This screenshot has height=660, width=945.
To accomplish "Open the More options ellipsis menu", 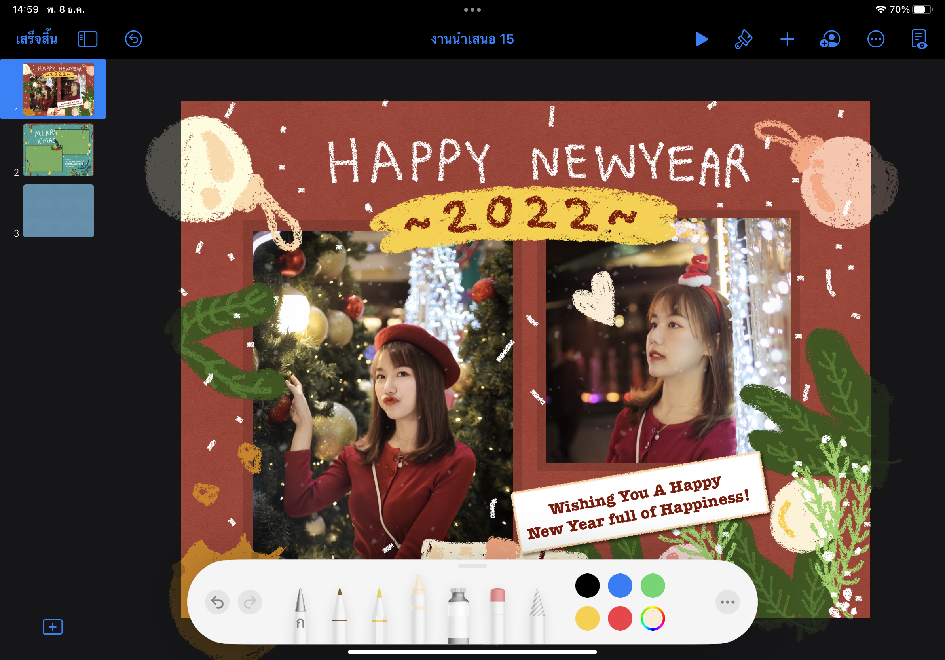I will pos(875,39).
